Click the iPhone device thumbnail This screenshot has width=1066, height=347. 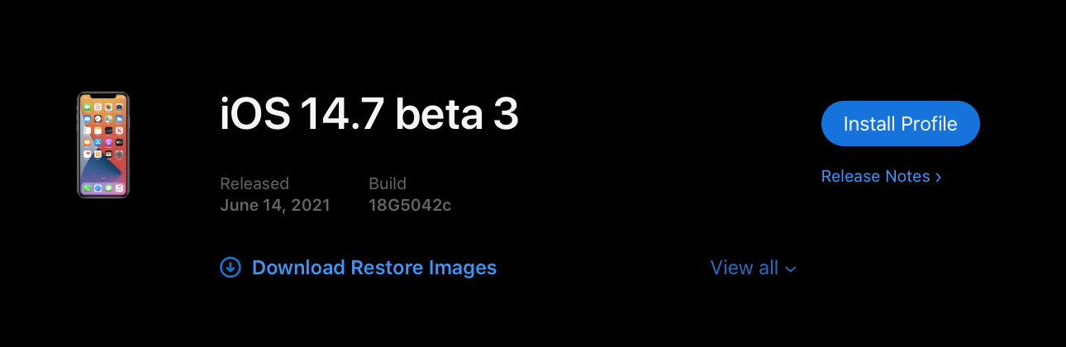[x=103, y=145]
